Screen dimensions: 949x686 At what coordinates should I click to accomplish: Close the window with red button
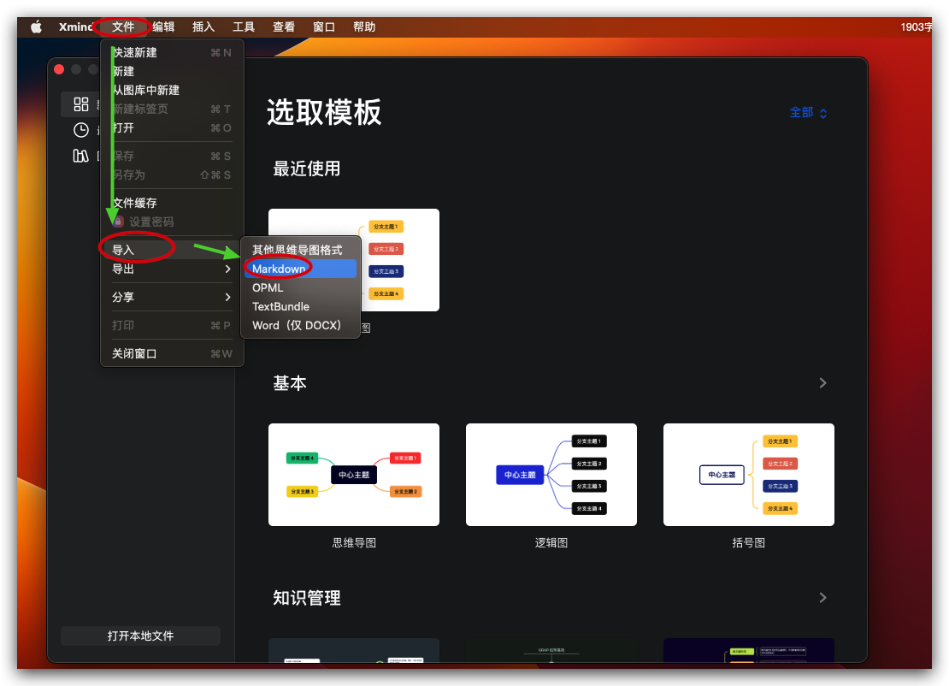coord(59,69)
